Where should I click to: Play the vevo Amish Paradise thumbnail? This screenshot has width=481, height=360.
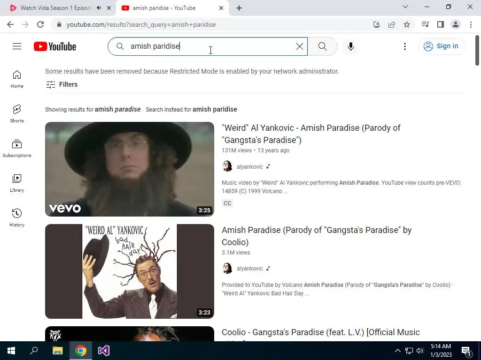click(130, 169)
